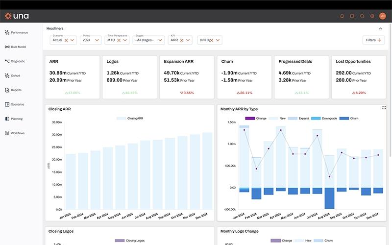
Task: Clear the ARR KPI selection
Action: (182, 40)
